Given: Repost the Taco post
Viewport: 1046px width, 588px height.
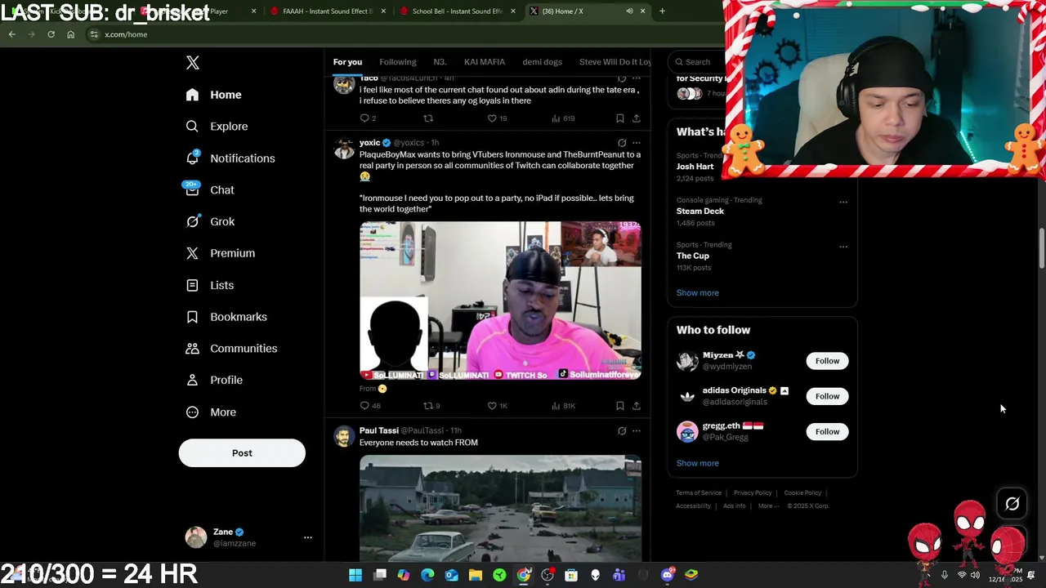Looking at the screenshot, I should pos(427,118).
